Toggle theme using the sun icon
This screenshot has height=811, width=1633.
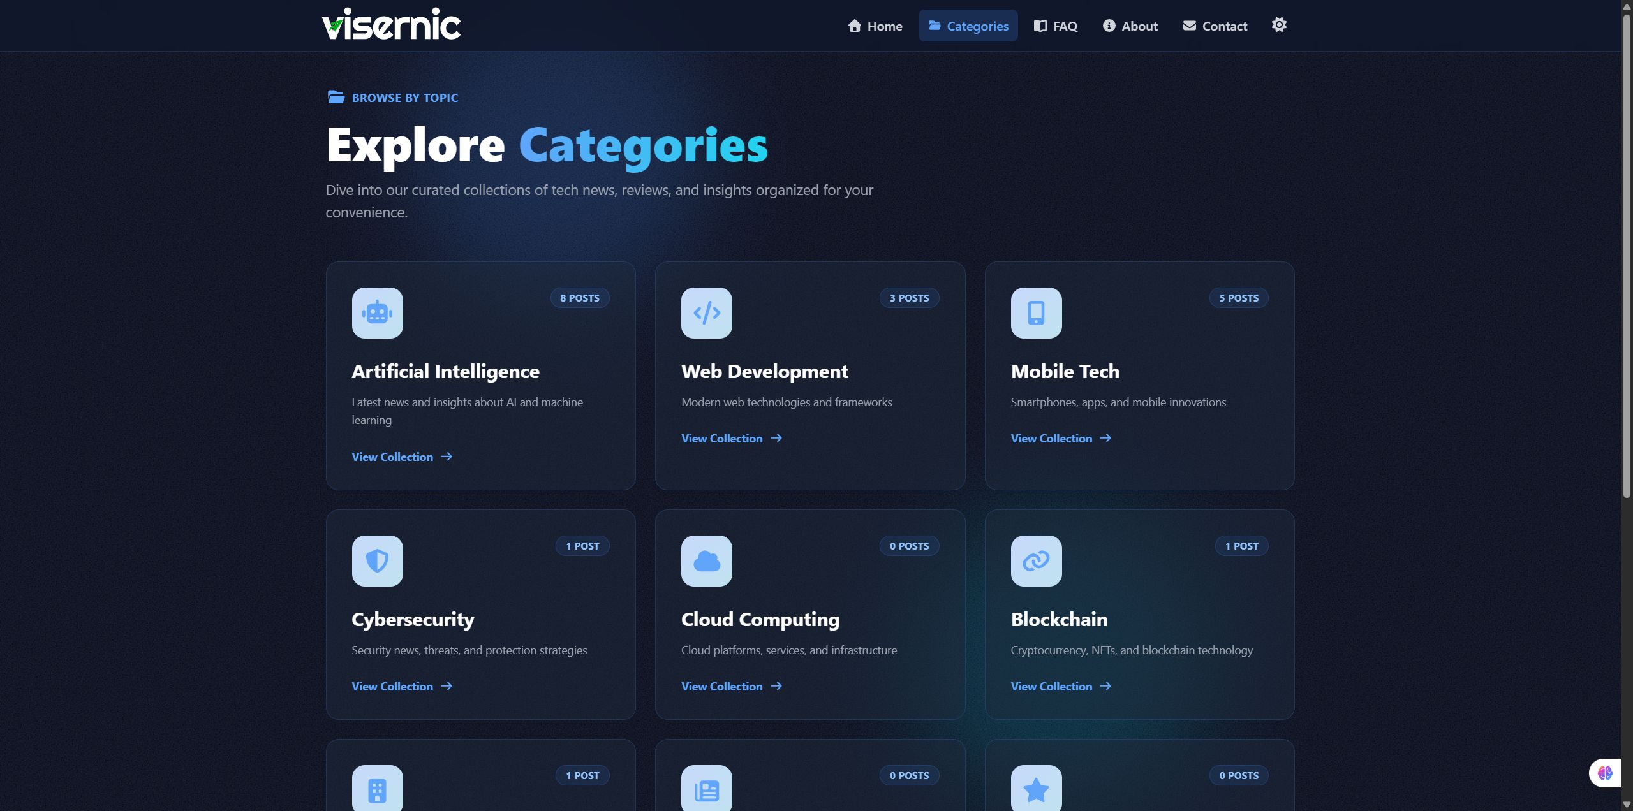(1278, 25)
